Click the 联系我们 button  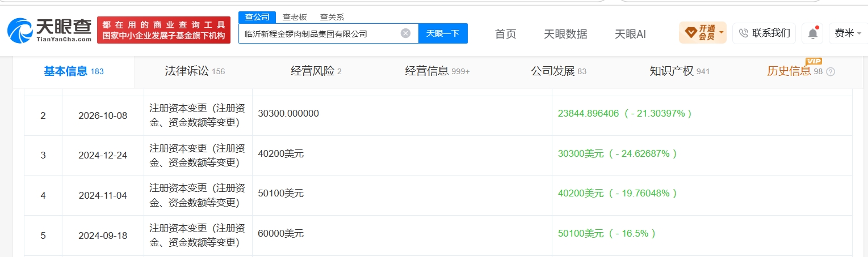click(x=764, y=33)
